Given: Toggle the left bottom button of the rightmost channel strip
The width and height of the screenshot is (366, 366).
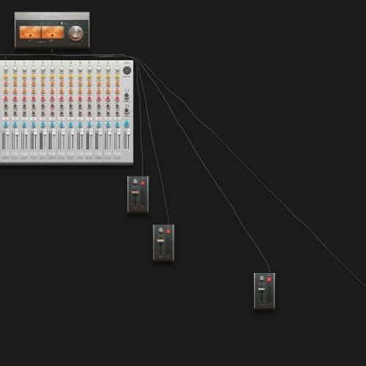Looking at the screenshot, I should point(115,154).
